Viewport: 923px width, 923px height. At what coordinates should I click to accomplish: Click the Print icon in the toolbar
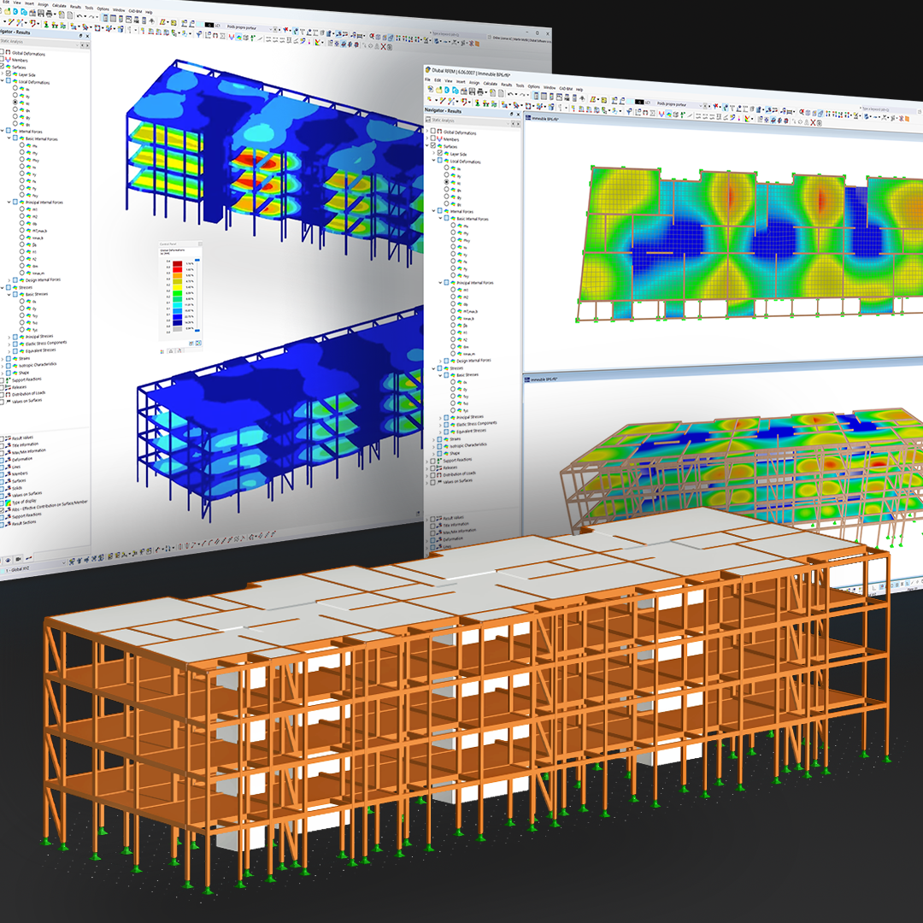pyautogui.click(x=481, y=91)
